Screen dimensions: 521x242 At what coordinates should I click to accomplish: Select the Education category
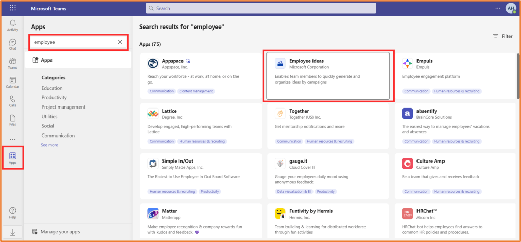(x=52, y=88)
